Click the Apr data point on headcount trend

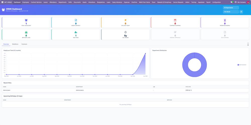tap(145, 53)
